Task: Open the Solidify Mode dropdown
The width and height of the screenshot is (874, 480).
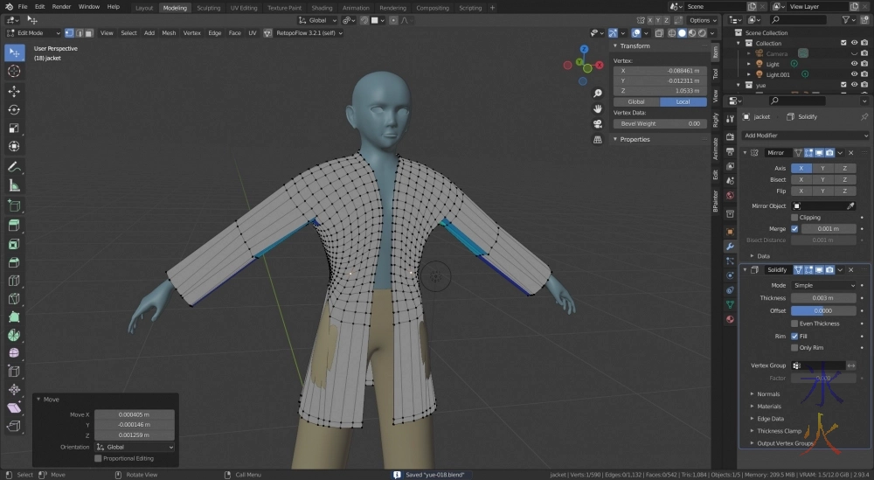Action: (824, 285)
